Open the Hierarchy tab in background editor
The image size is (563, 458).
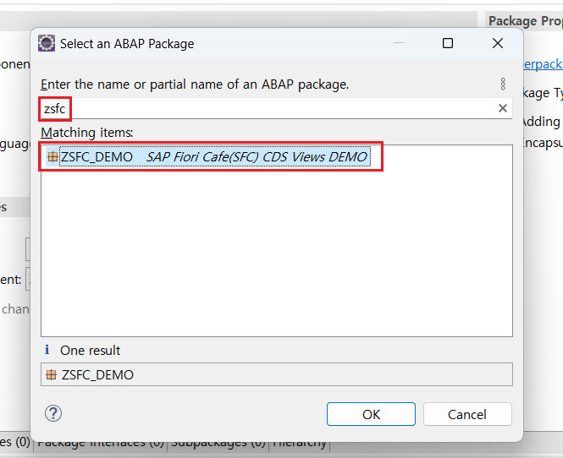(300, 443)
